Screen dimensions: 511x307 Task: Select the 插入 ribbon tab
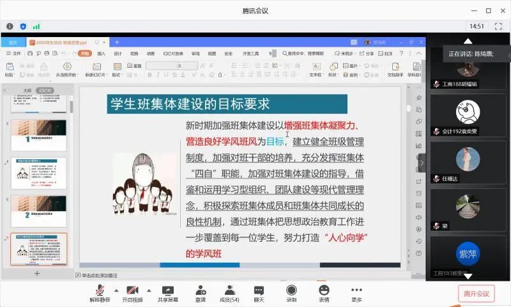[101, 54]
